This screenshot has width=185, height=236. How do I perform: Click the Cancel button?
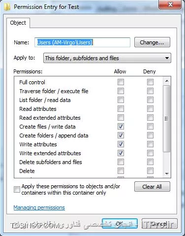coord(159,223)
